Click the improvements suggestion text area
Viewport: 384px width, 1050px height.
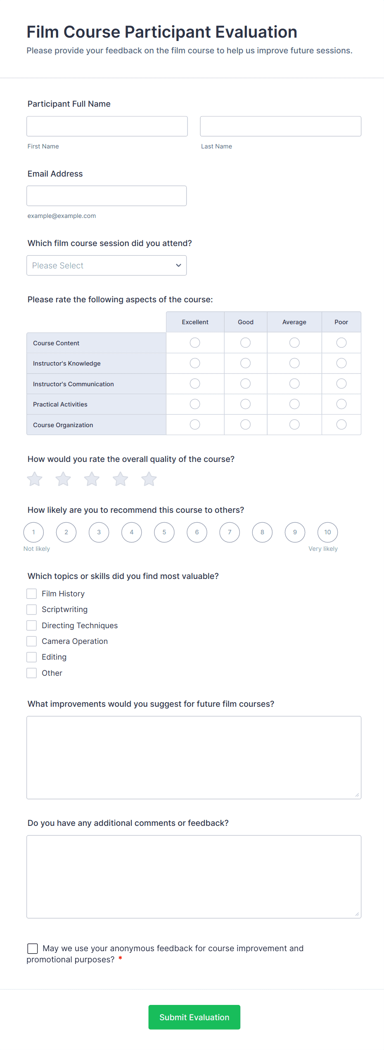(x=194, y=757)
